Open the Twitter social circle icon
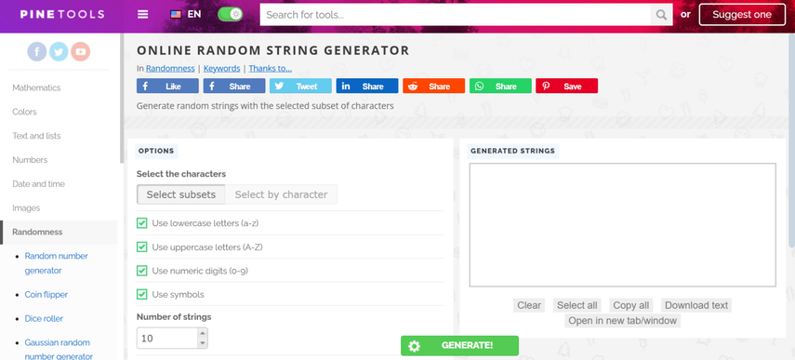795x360 pixels. click(x=59, y=52)
